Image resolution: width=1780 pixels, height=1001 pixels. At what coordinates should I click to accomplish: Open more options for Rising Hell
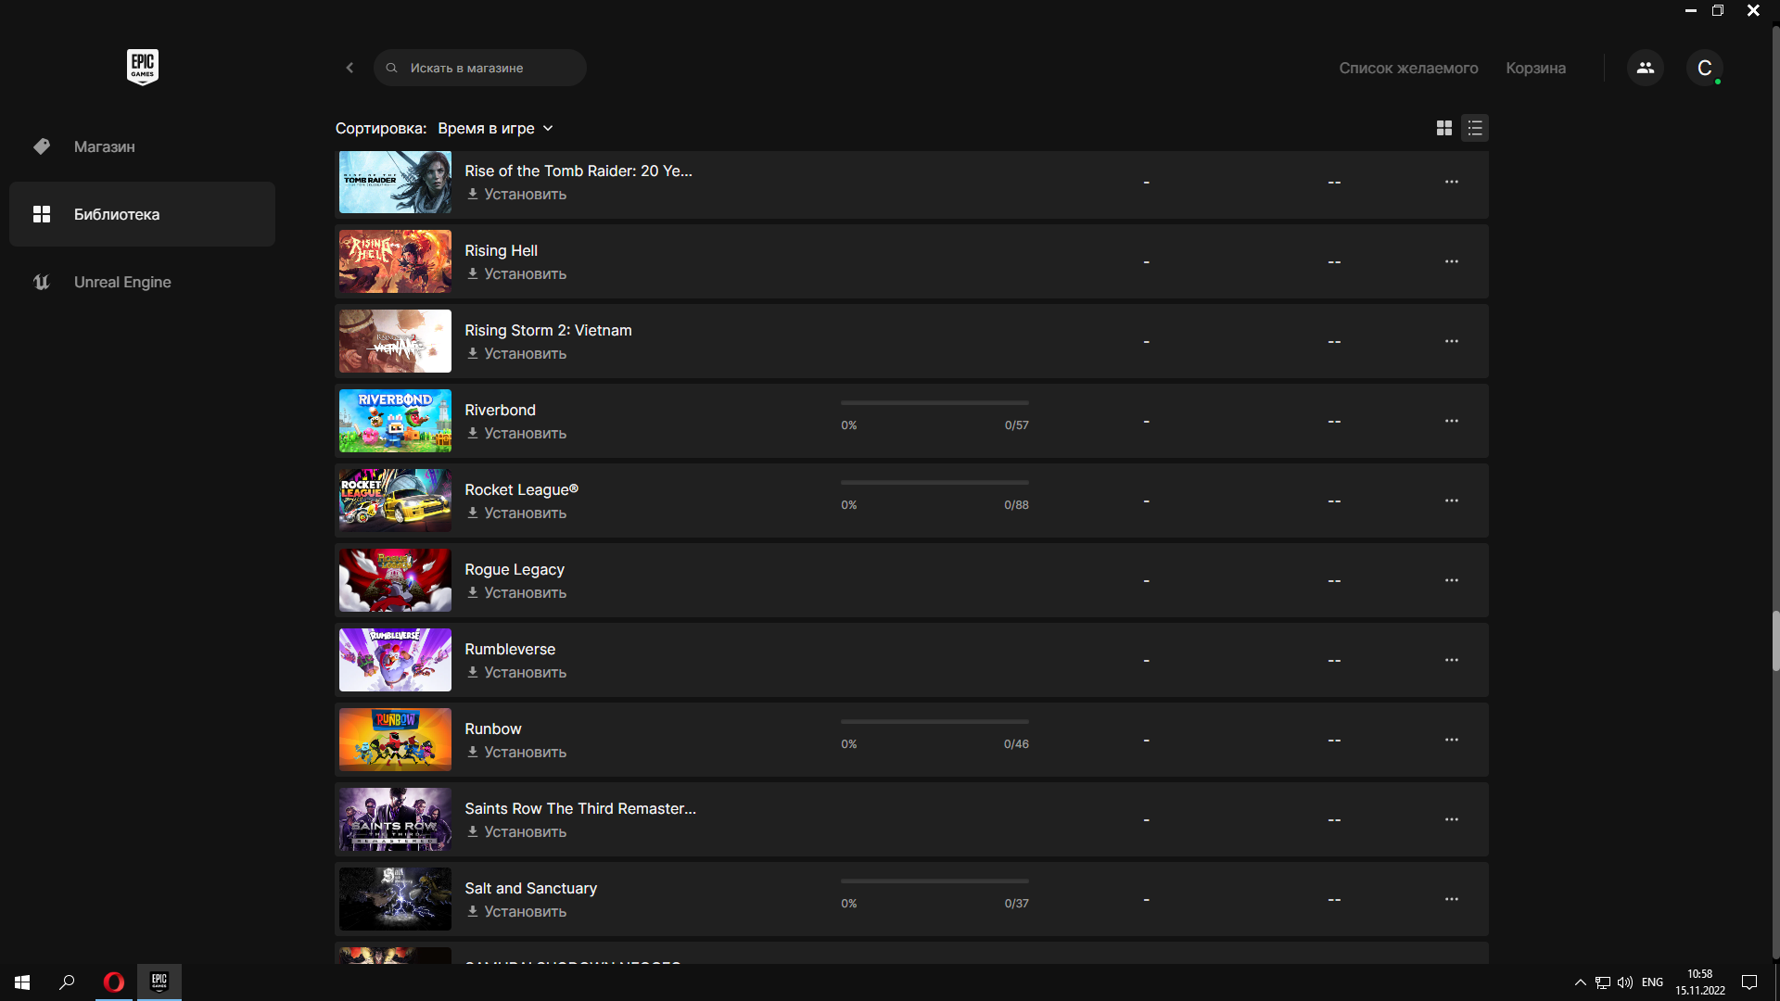1452,261
